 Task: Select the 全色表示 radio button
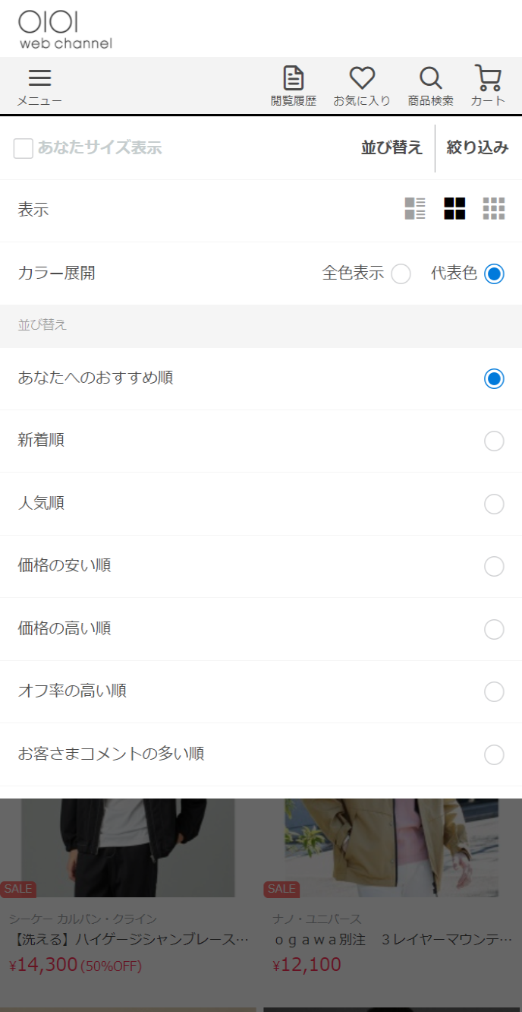(401, 274)
